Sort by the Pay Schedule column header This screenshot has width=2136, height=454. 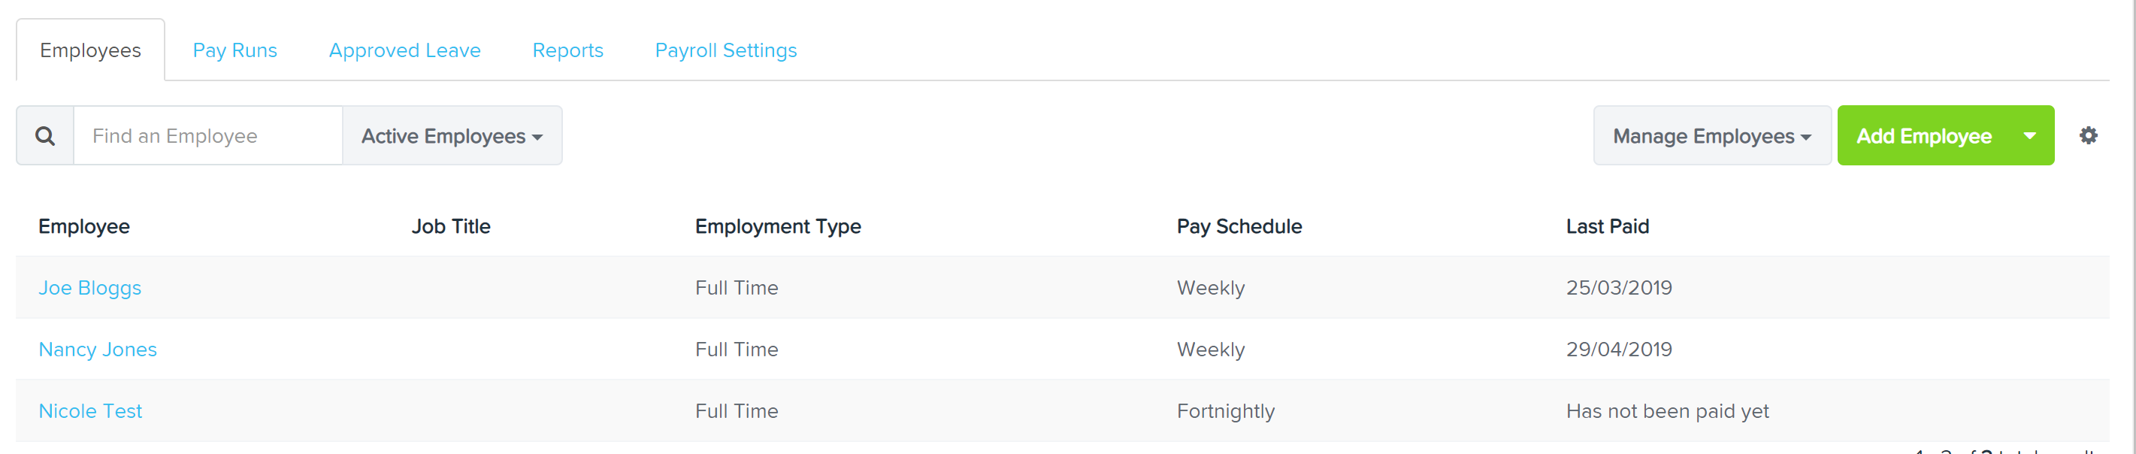click(1239, 226)
